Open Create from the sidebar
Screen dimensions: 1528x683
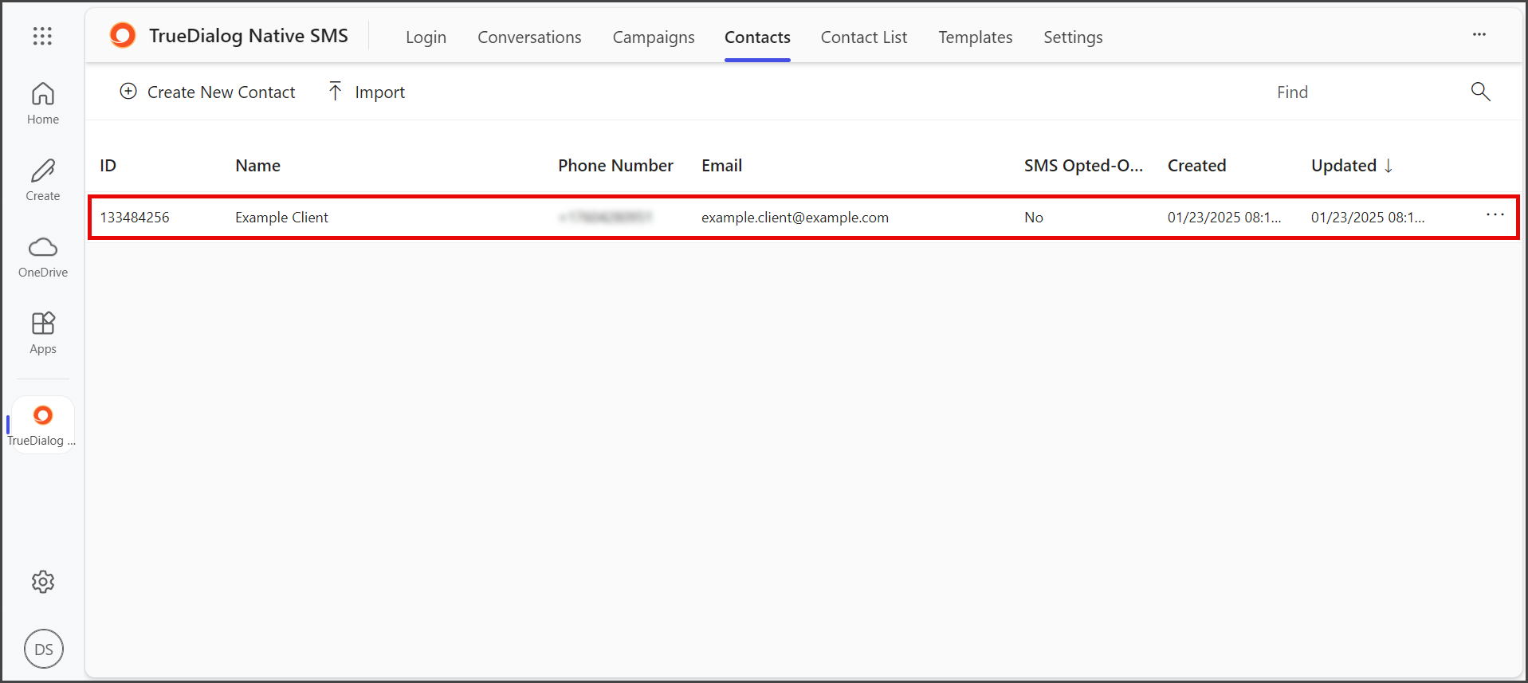(x=43, y=180)
